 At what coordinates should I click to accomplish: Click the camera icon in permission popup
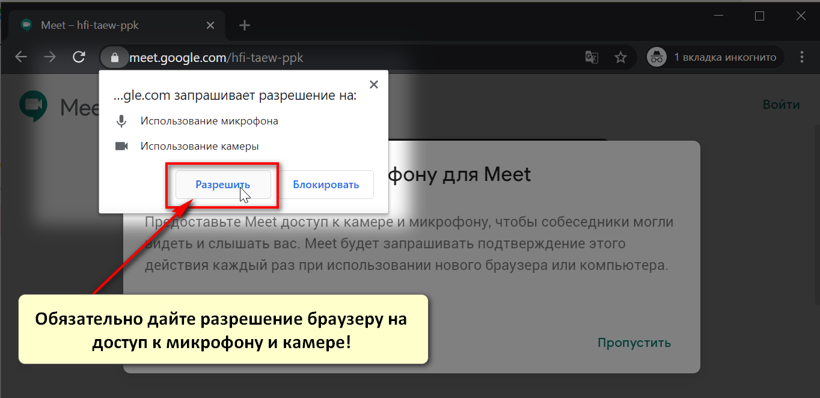121,146
